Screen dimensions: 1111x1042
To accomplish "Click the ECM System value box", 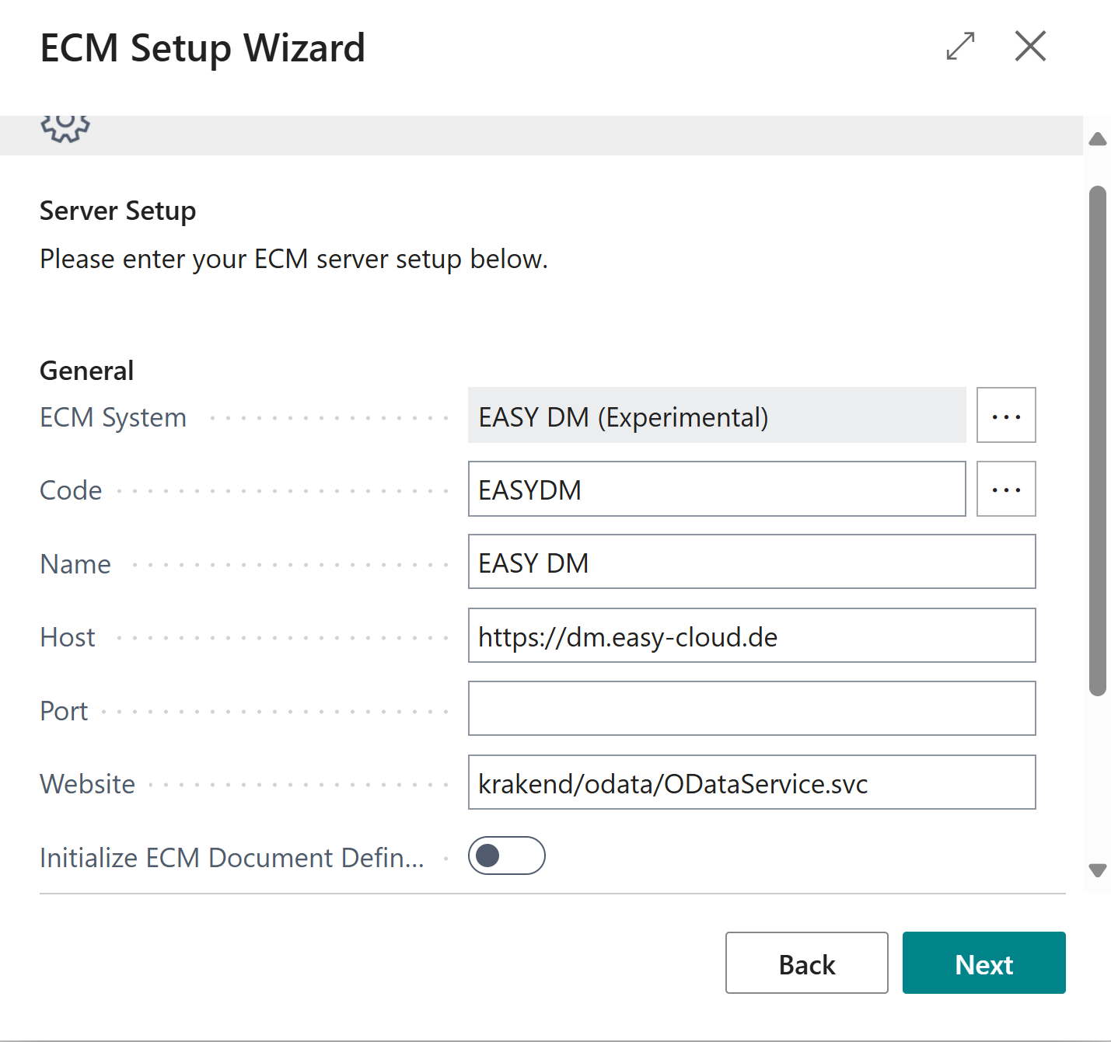I will tap(716, 416).
